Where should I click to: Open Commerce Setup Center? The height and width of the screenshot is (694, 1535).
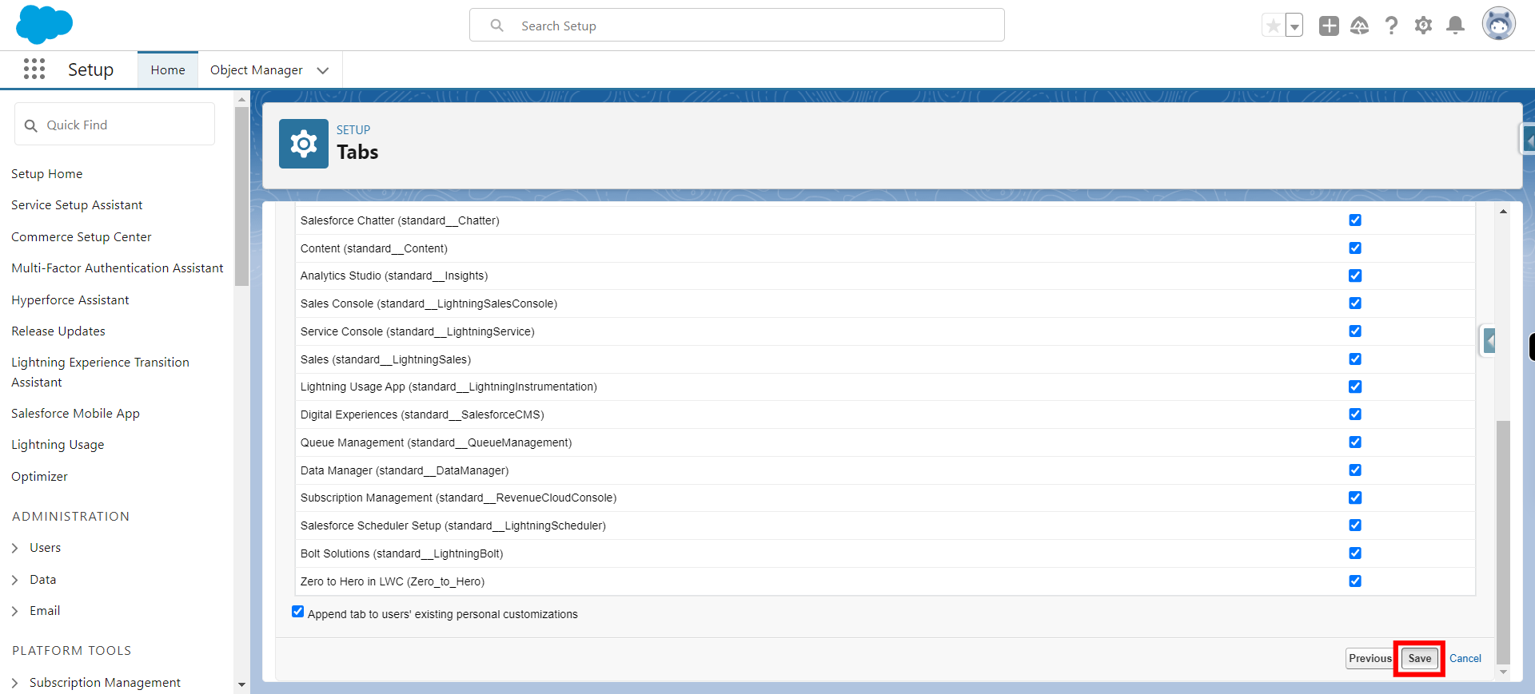pyautogui.click(x=82, y=237)
